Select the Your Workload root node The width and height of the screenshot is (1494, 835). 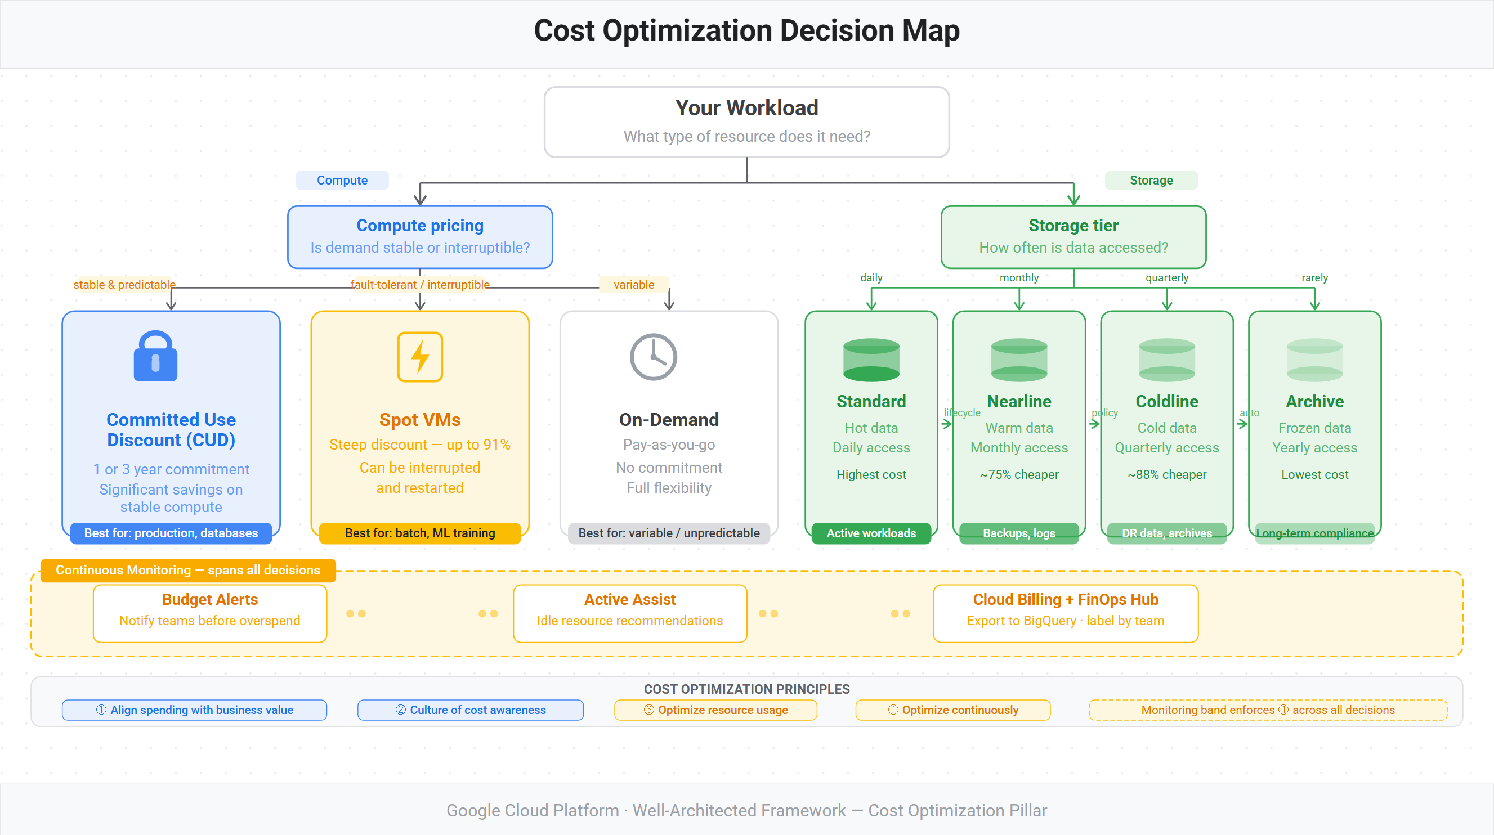click(x=747, y=122)
